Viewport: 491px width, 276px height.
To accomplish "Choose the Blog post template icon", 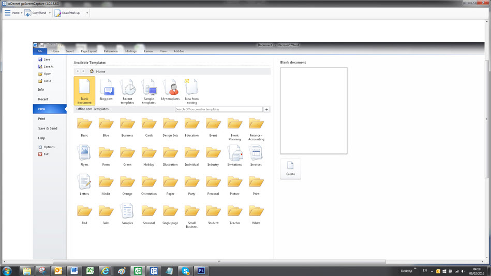I will pos(106,90).
